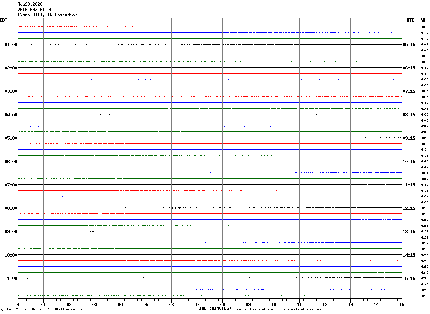This screenshot has width=430, height=314.
Task: Click the UTC timezone label
Action: [410, 20]
